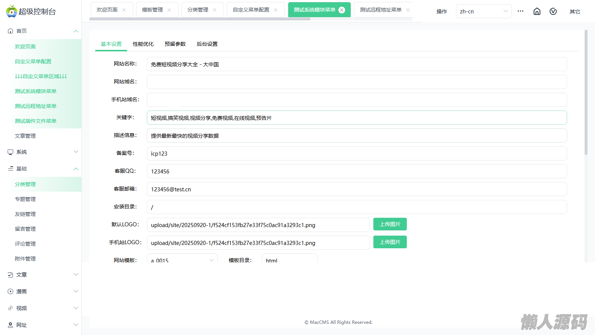Open the zh-cn language dropdown
Image resolution: width=595 pixels, height=335 pixels.
483,12
